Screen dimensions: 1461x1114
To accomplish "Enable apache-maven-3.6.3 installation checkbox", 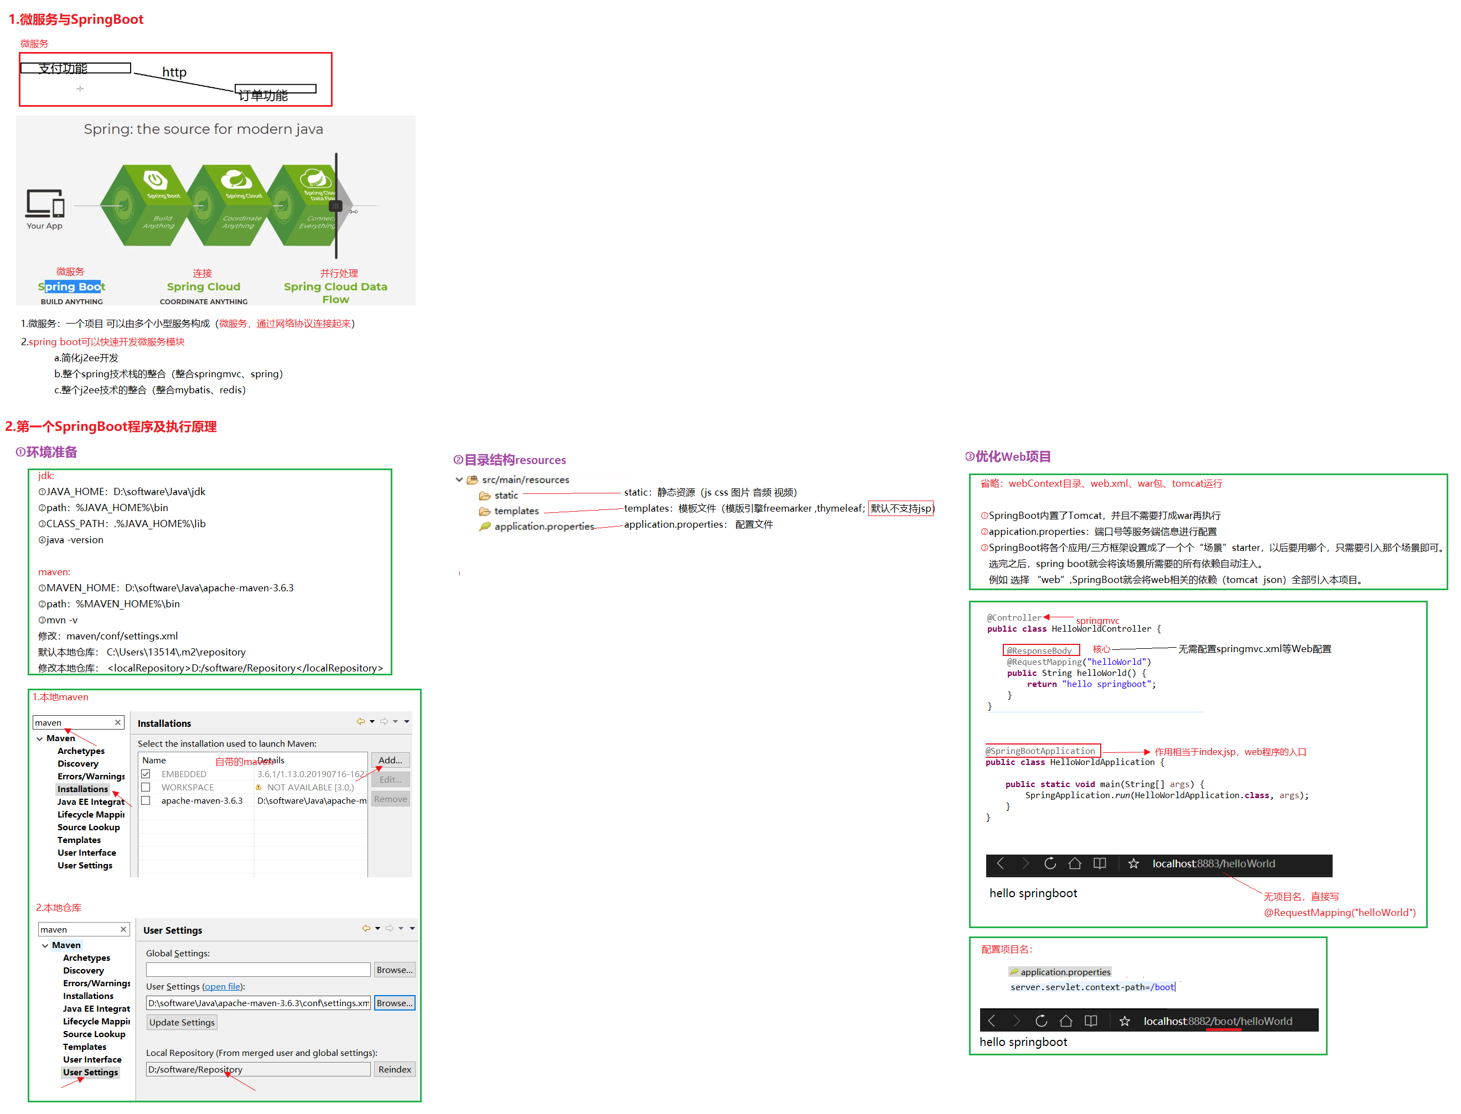I will click(146, 800).
